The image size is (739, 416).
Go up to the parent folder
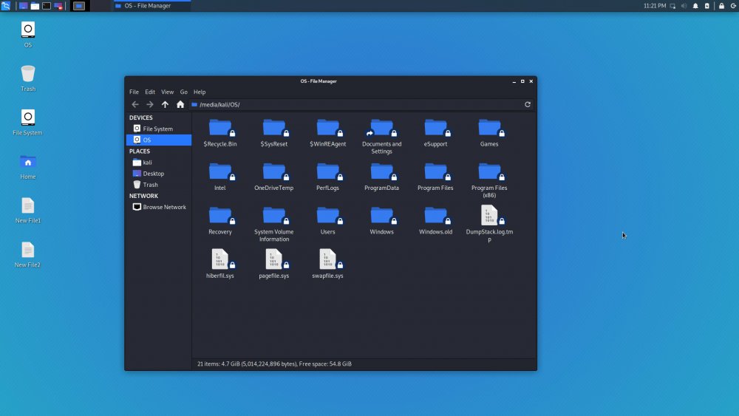[165, 104]
